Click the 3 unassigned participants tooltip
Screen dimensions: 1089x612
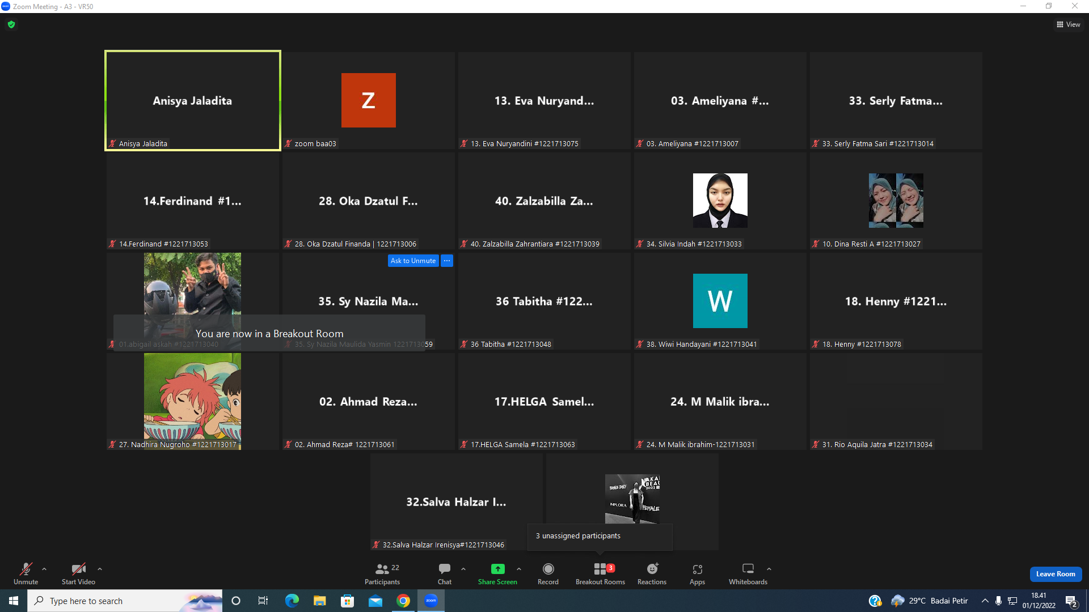coord(600,536)
